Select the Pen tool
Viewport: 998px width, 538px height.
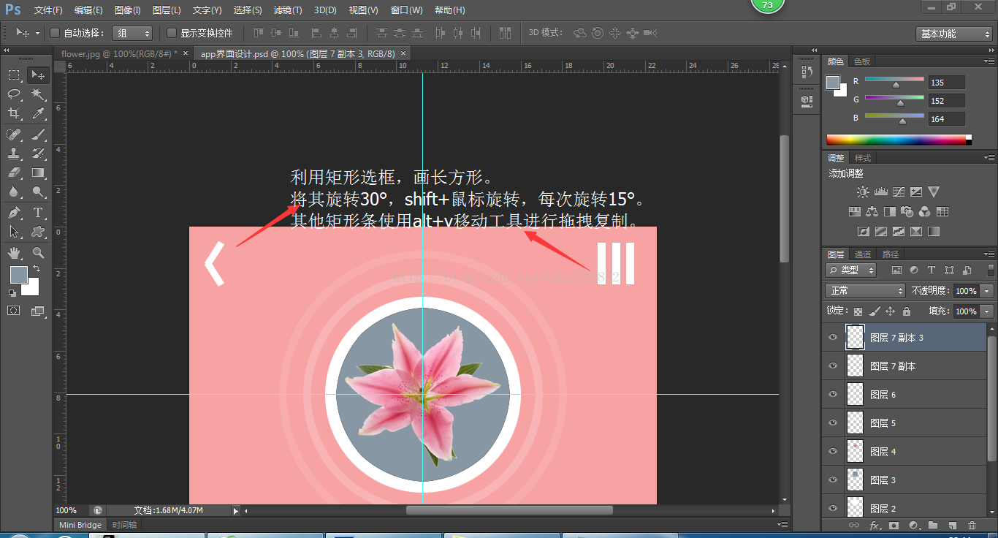coord(14,213)
